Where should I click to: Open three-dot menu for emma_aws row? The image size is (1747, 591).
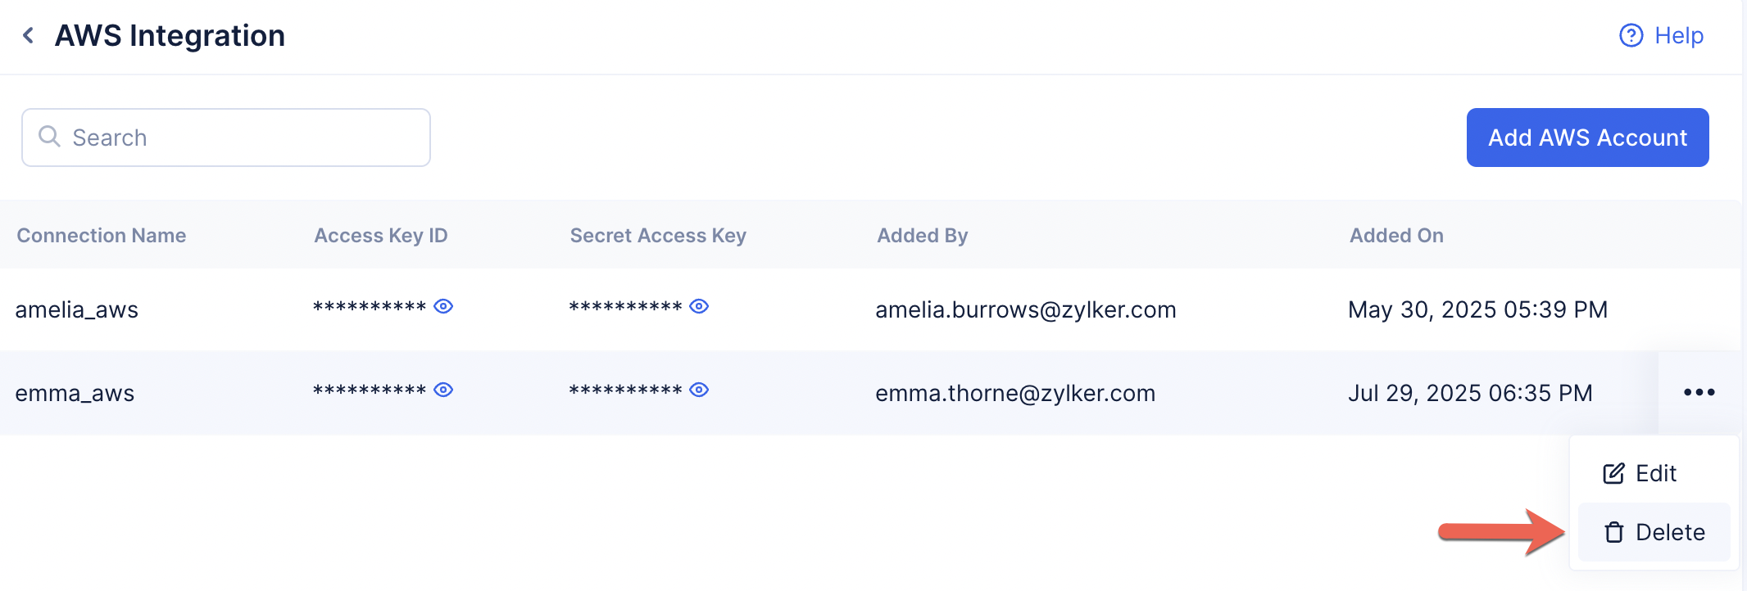(1699, 392)
